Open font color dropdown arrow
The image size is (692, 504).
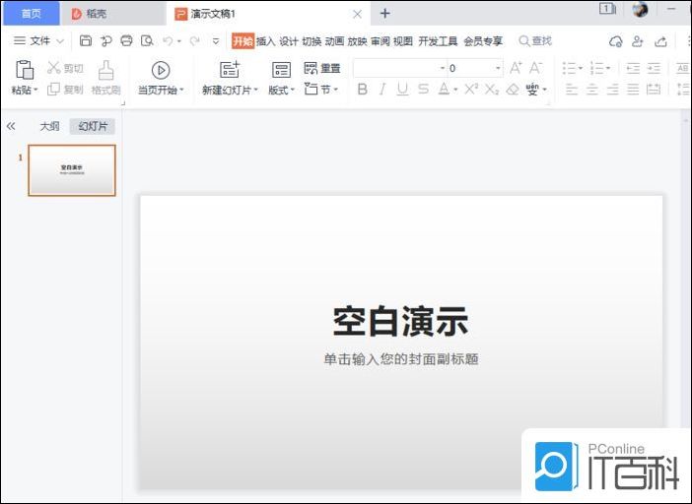click(x=455, y=90)
